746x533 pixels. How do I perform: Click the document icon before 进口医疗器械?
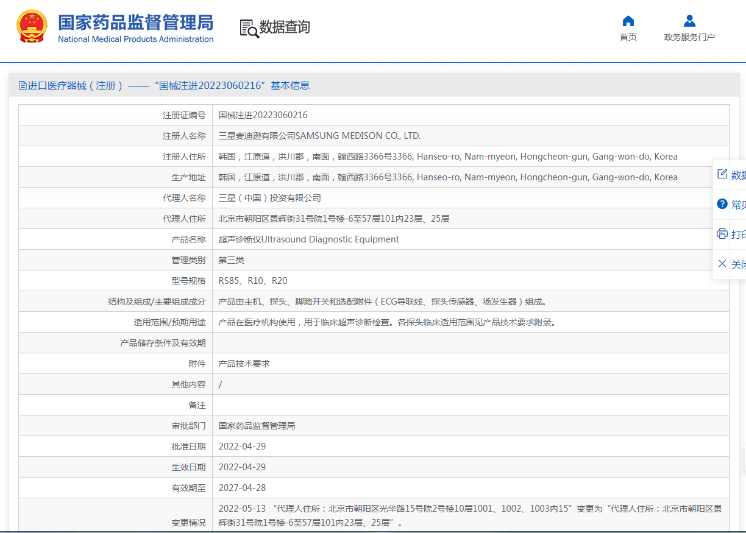tap(23, 85)
